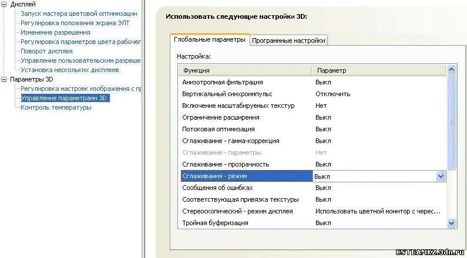The image size is (467, 258).
Task: Click the settings list scrollbar thumb
Action: point(452,122)
